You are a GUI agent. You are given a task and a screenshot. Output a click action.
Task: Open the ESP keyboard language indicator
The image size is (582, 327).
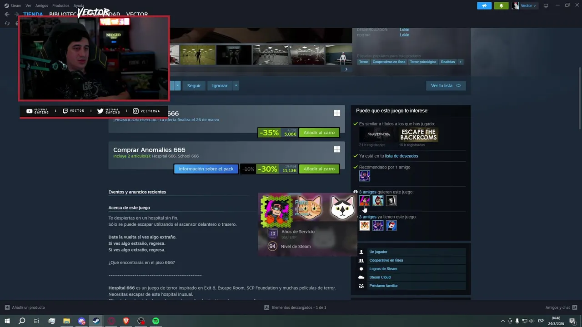[x=541, y=321]
